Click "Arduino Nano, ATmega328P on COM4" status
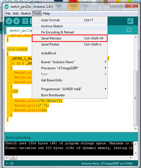This screenshot has height=168, width=141. [x=107, y=164]
